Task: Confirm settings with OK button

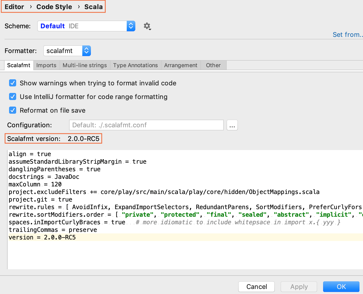Action: [341, 286]
